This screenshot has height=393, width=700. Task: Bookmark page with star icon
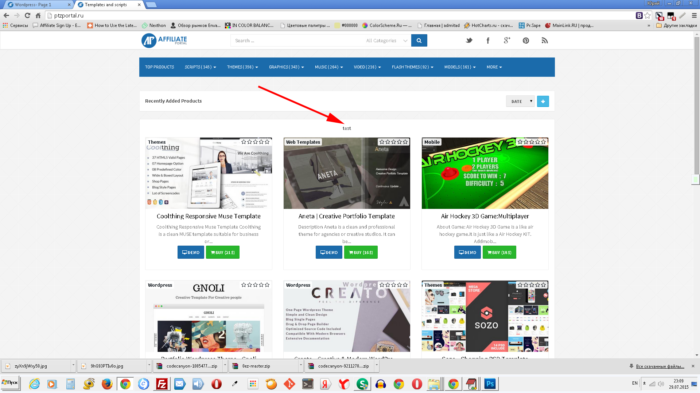pyautogui.click(x=647, y=15)
